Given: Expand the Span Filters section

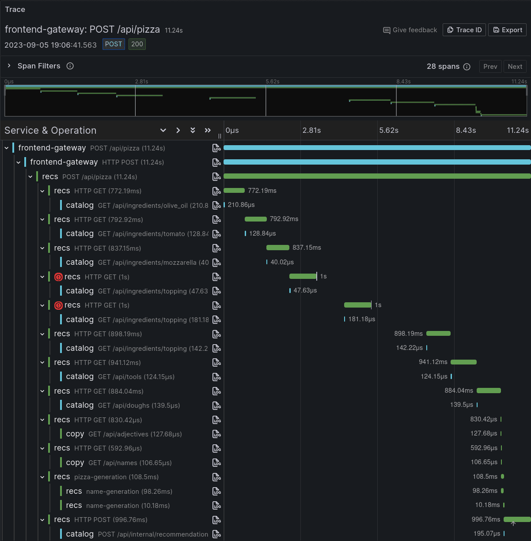Looking at the screenshot, I should coord(8,66).
